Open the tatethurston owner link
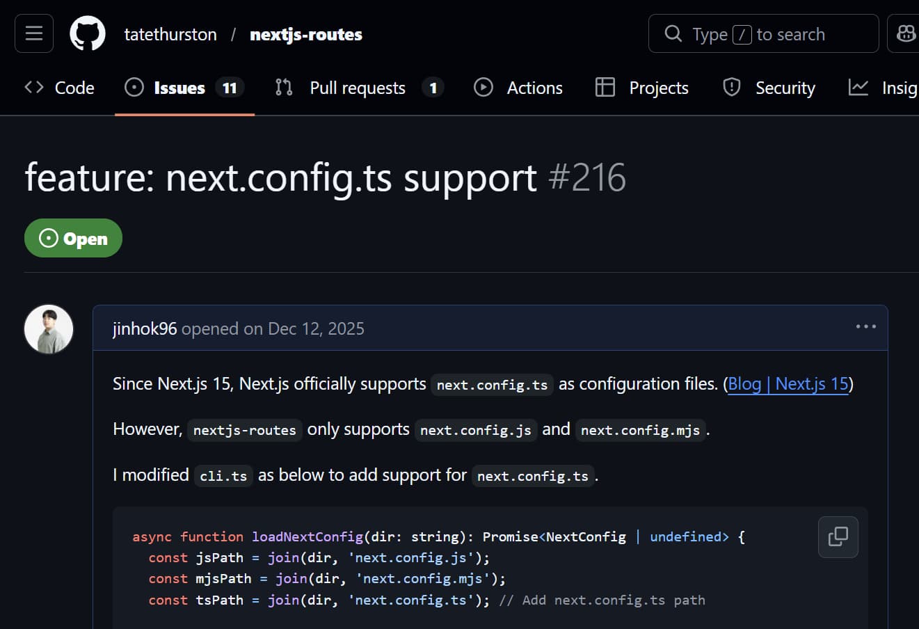This screenshot has height=629, width=919. [170, 34]
